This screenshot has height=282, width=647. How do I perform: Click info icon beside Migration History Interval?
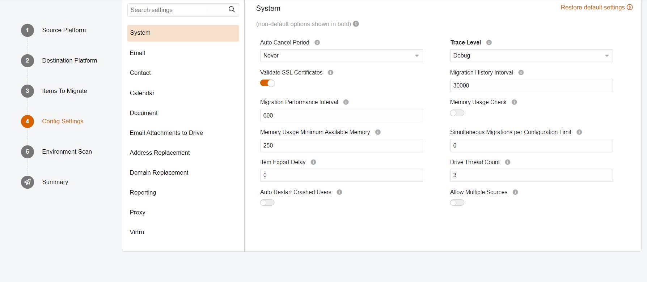click(x=521, y=73)
